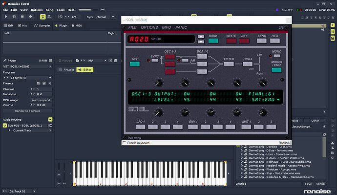Viewport: 337px width, 195px height.
Task: Open the Song menu
Action: pyautogui.click(x=49, y=10)
